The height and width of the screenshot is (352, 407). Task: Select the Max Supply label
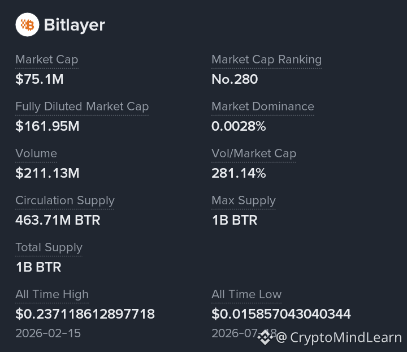[244, 201]
